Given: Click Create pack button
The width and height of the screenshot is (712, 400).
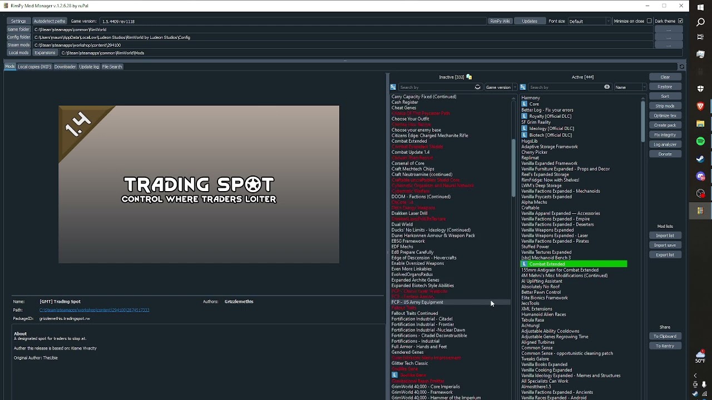Looking at the screenshot, I should pyautogui.click(x=665, y=125).
